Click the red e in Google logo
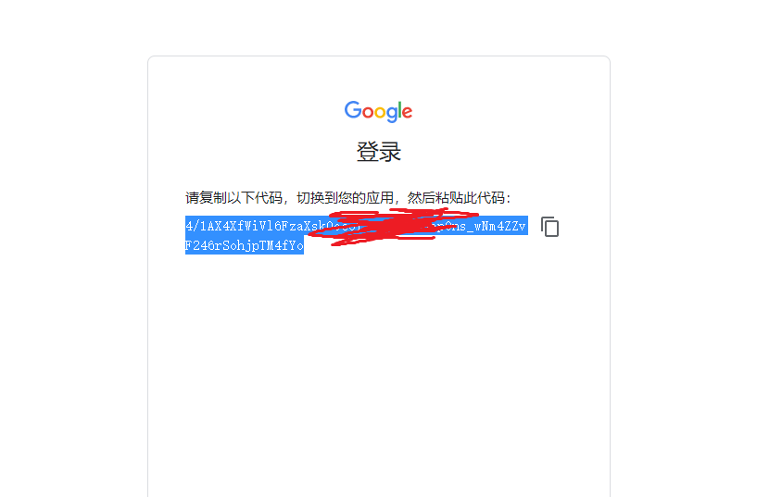 (x=408, y=112)
